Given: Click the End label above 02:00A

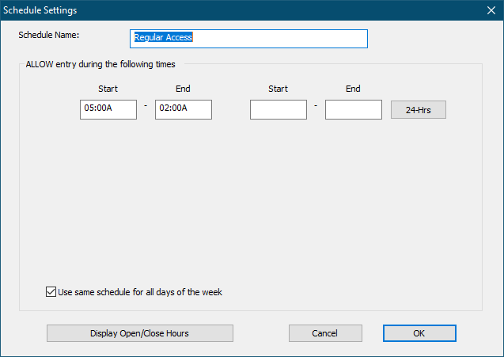Looking at the screenshot, I should 183,89.
